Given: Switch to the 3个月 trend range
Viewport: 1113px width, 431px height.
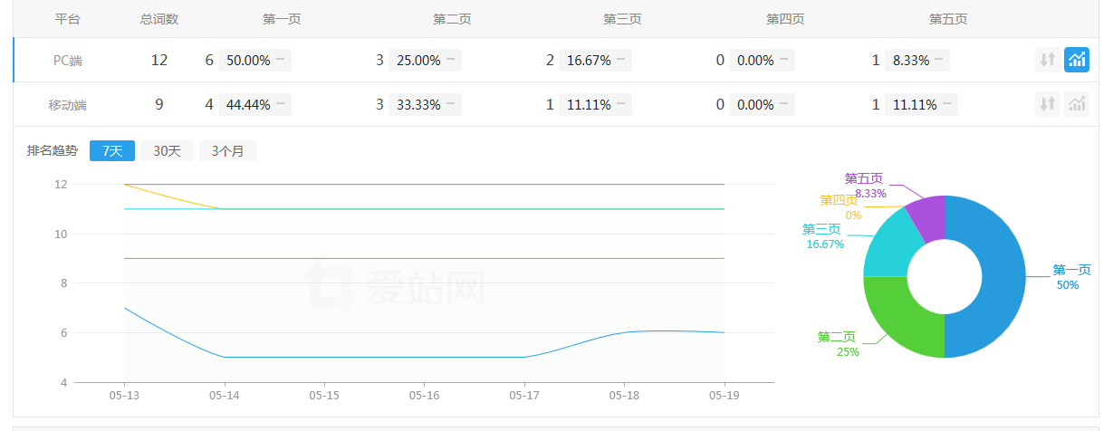Looking at the screenshot, I should pos(227,151).
